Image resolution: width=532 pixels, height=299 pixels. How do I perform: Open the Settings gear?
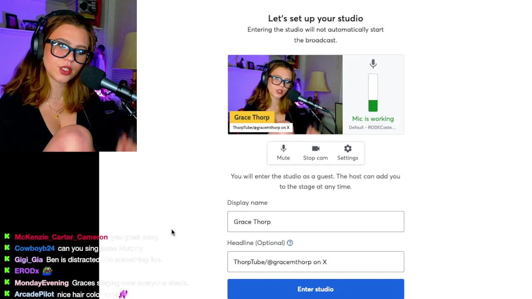tap(347, 153)
